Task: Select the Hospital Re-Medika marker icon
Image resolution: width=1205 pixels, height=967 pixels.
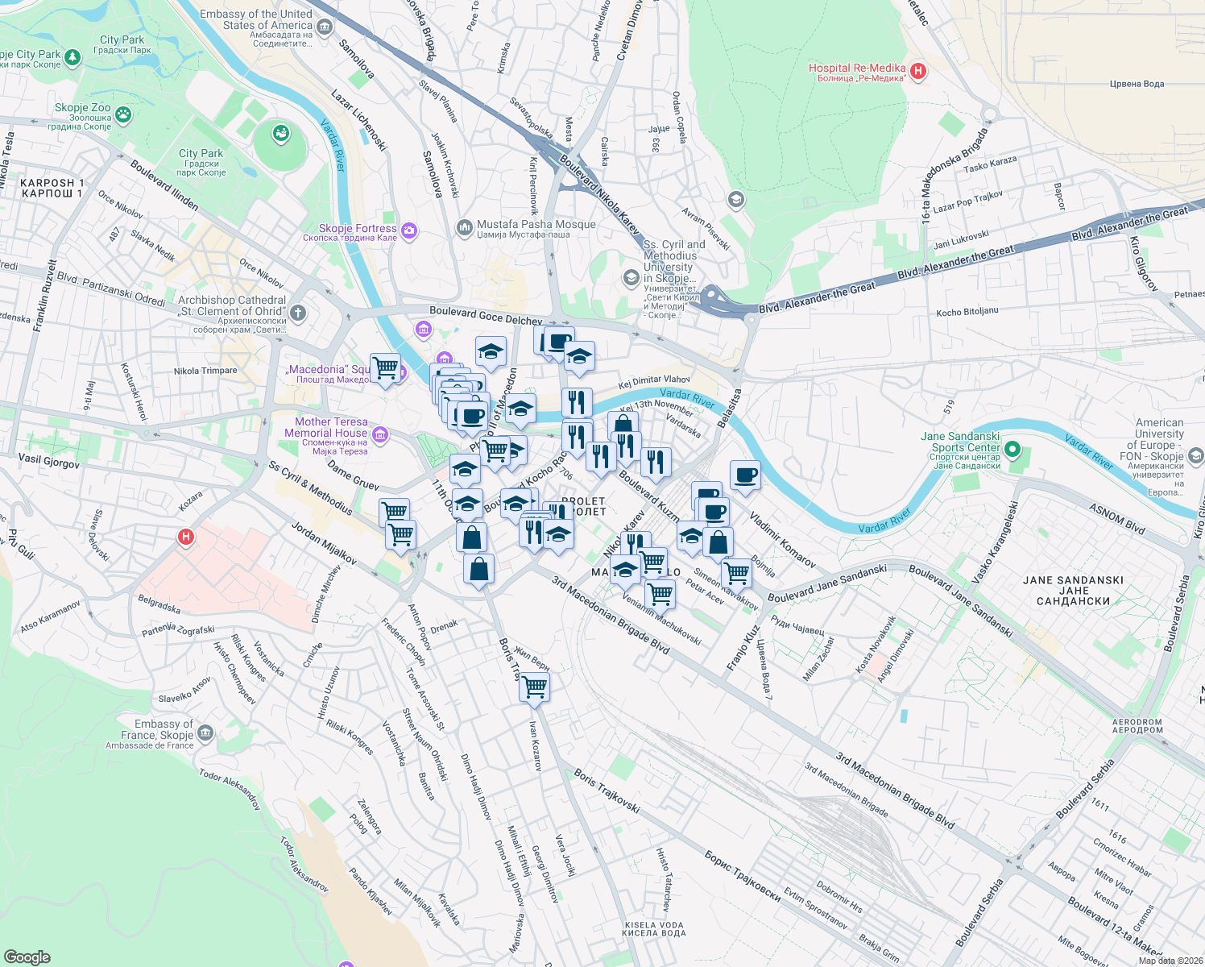Action: tap(920, 71)
